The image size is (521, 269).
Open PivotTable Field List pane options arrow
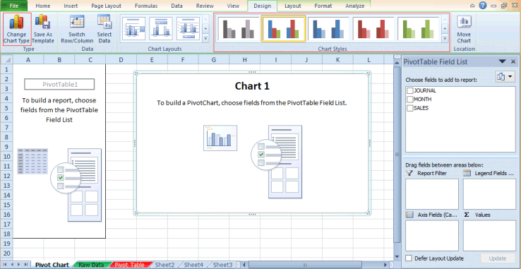[503, 62]
